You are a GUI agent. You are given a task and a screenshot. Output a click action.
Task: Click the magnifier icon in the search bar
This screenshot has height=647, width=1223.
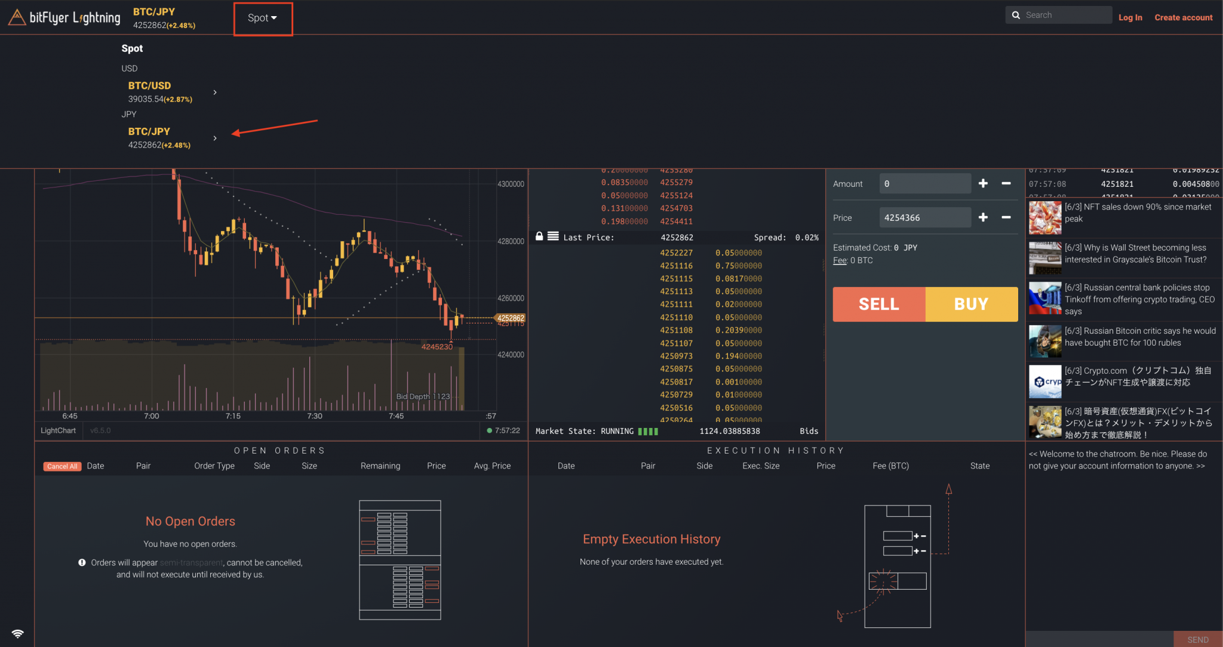pyautogui.click(x=1017, y=14)
